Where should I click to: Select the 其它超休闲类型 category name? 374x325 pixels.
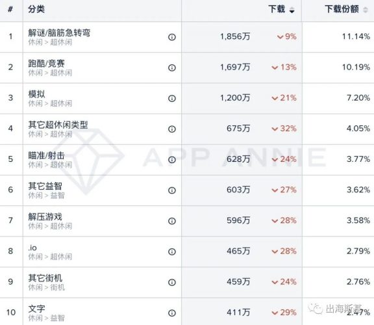point(58,124)
